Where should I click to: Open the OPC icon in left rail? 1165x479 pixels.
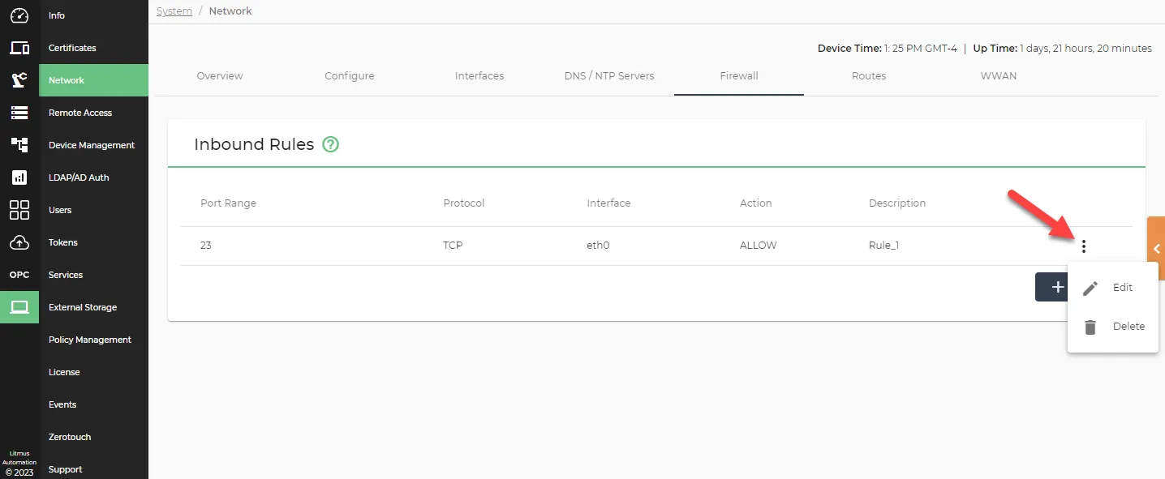tap(19, 275)
